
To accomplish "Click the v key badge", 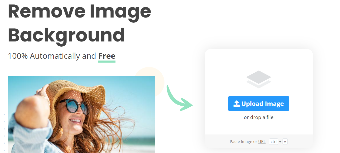I will pyautogui.click(x=285, y=141).
